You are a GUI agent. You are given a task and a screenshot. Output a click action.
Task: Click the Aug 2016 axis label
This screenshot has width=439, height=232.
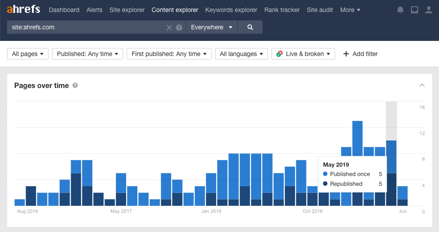click(x=28, y=211)
